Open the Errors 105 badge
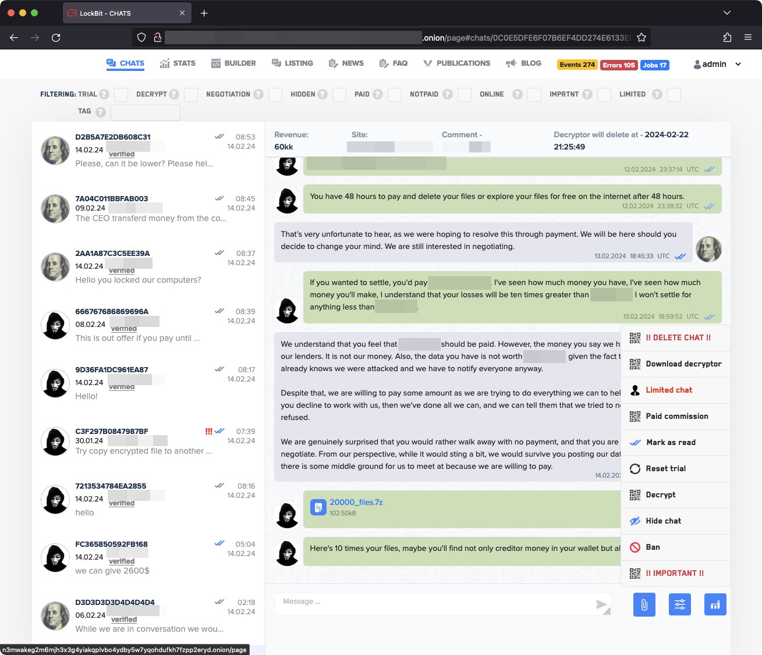This screenshot has width=762, height=655. tap(619, 65)
